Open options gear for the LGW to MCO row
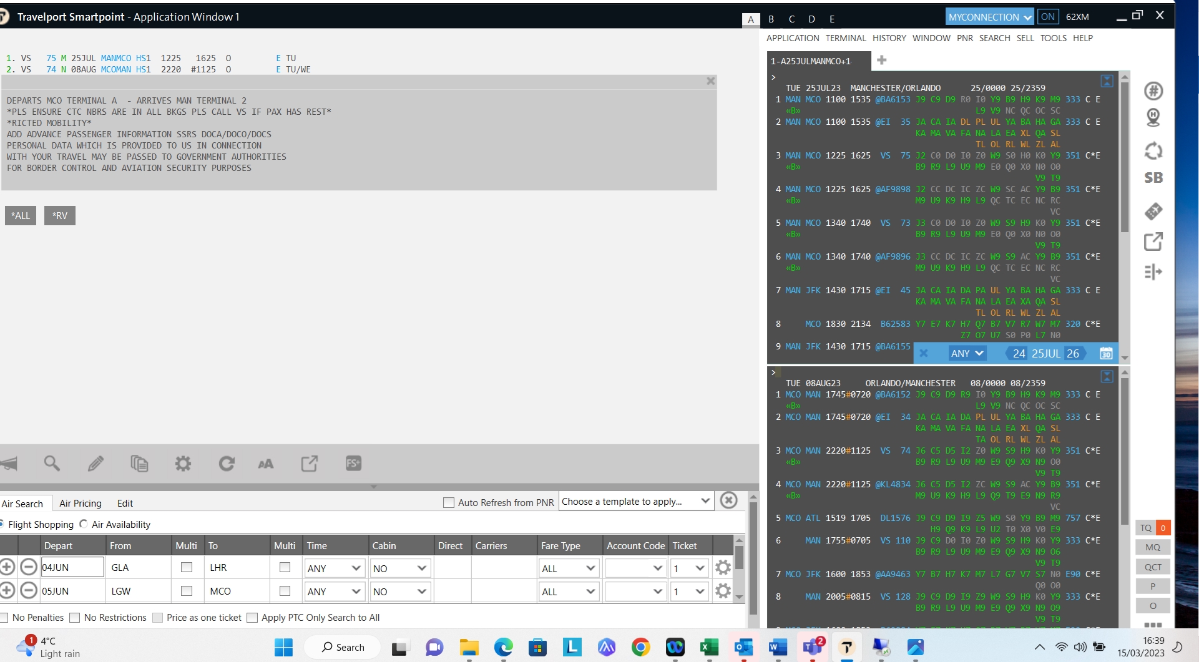This screenshot has height=662, width=1199. 723,590
